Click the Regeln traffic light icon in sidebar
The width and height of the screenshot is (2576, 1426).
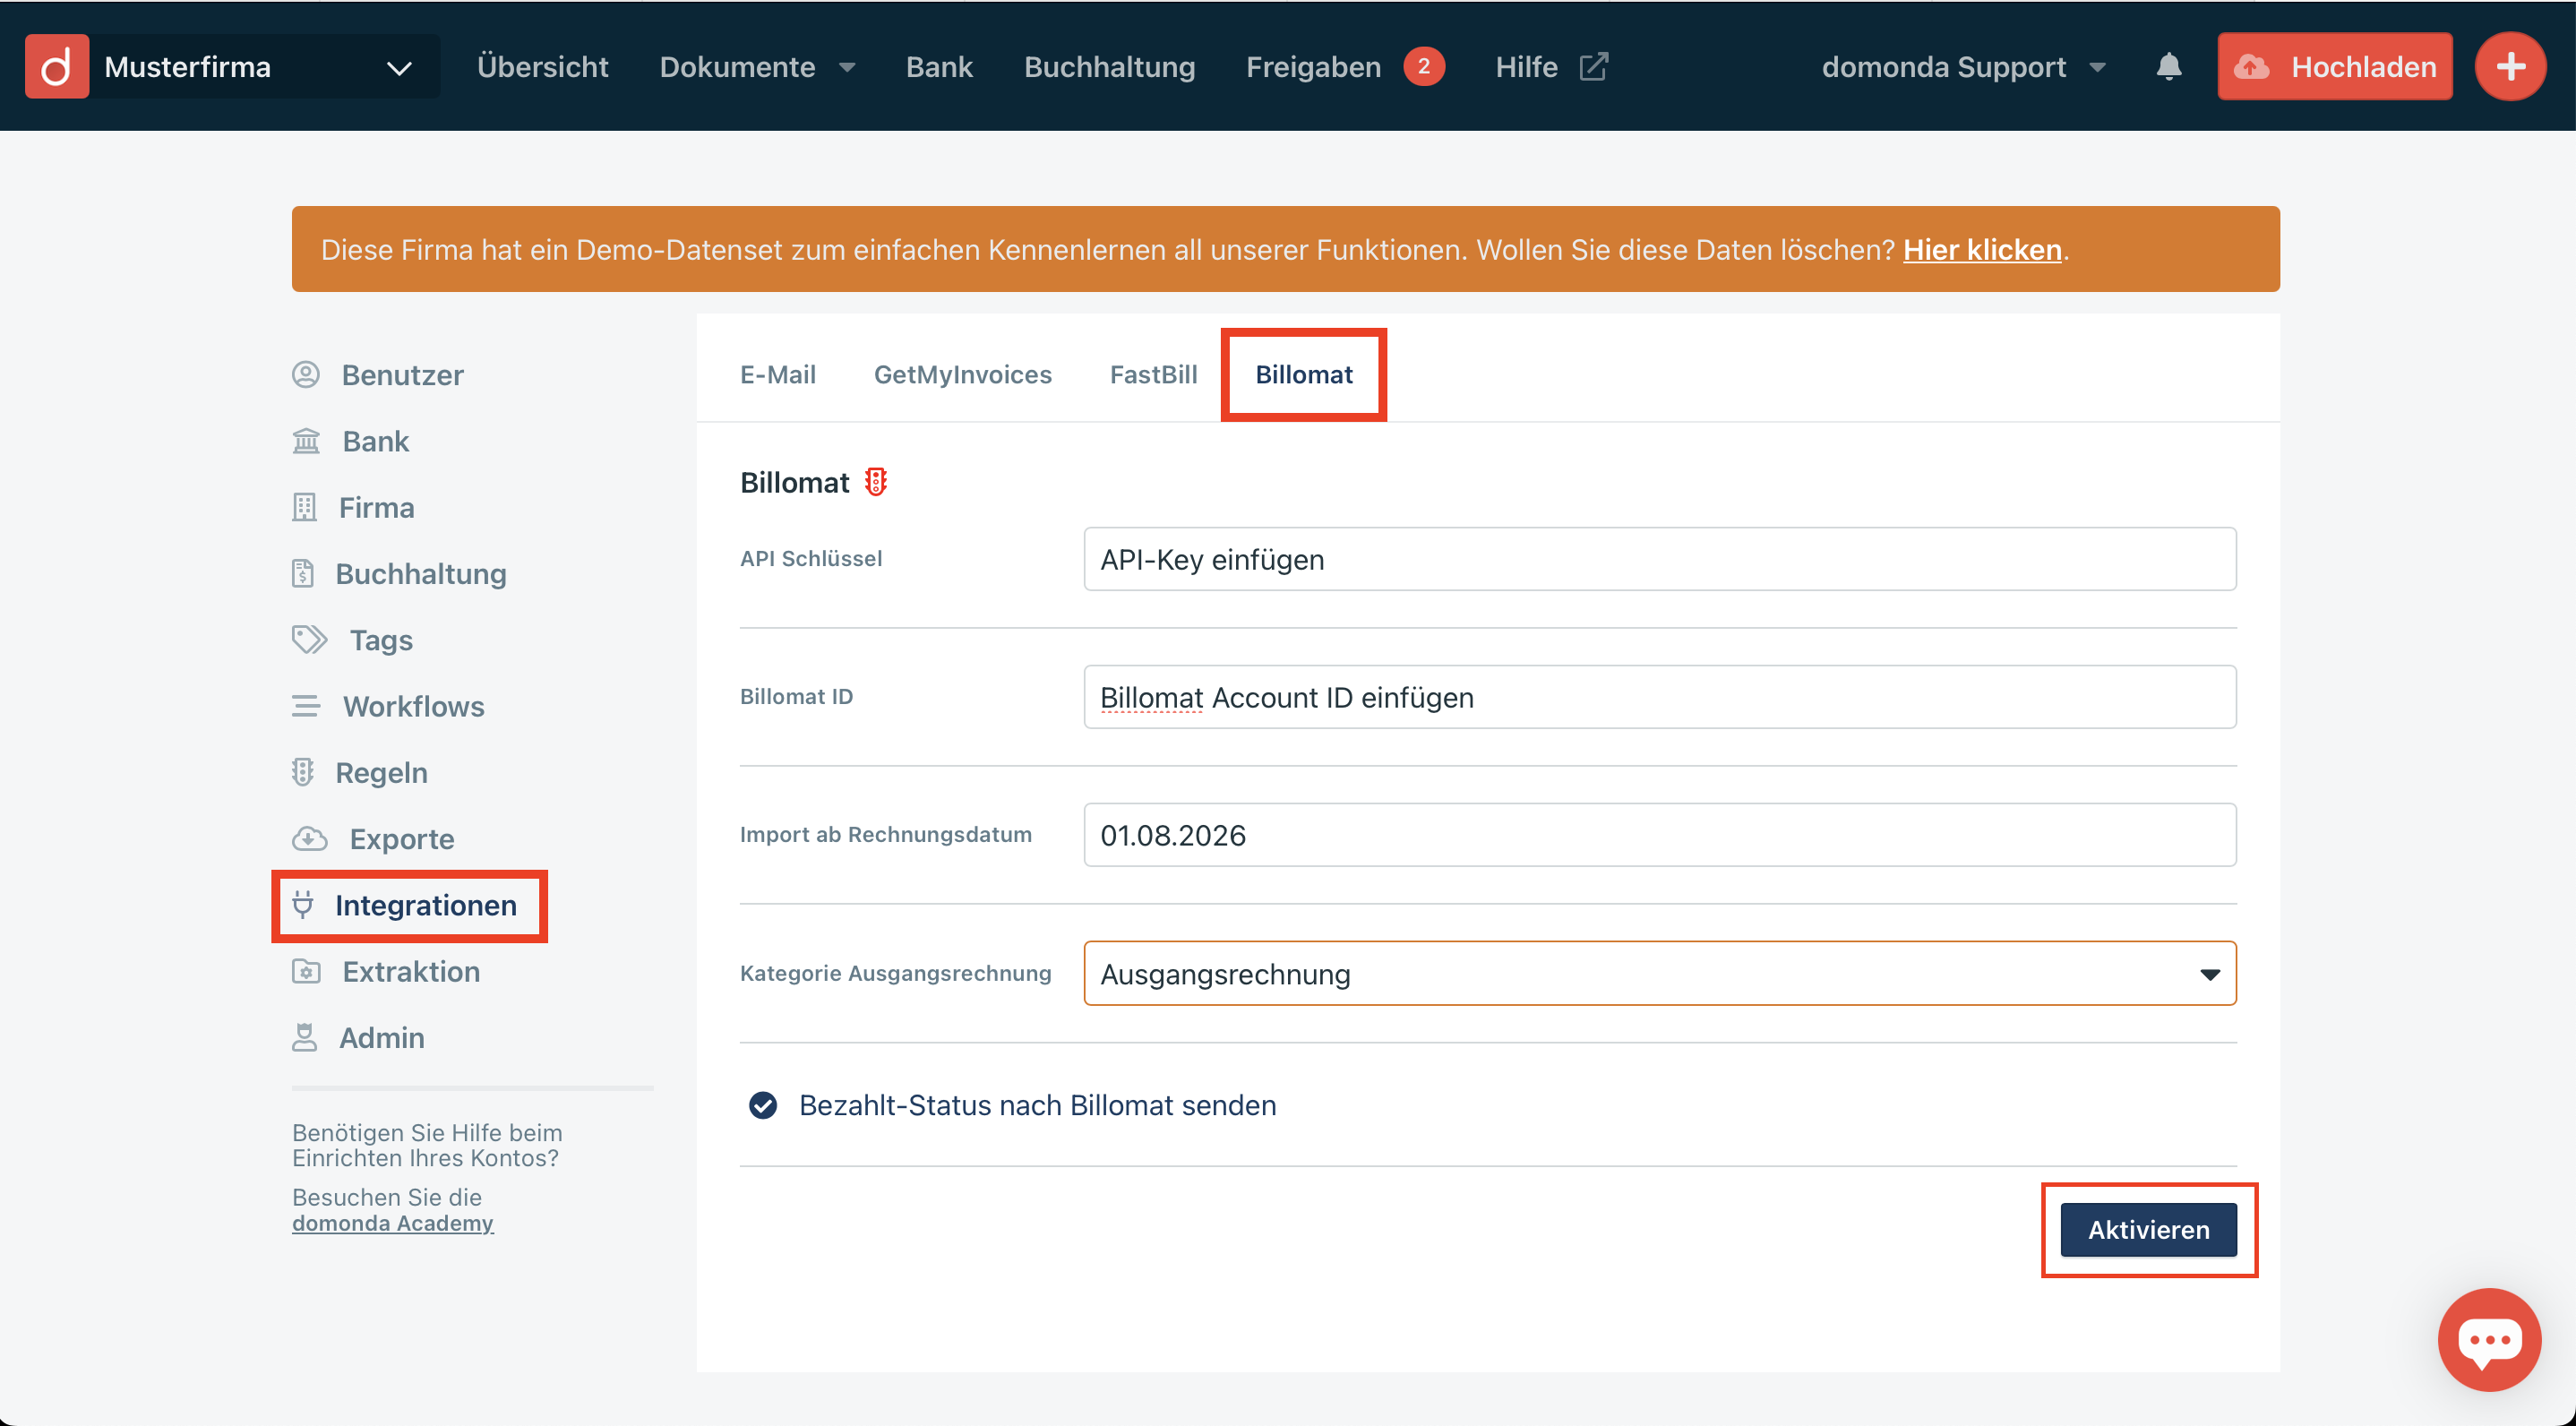pos(303,772)
